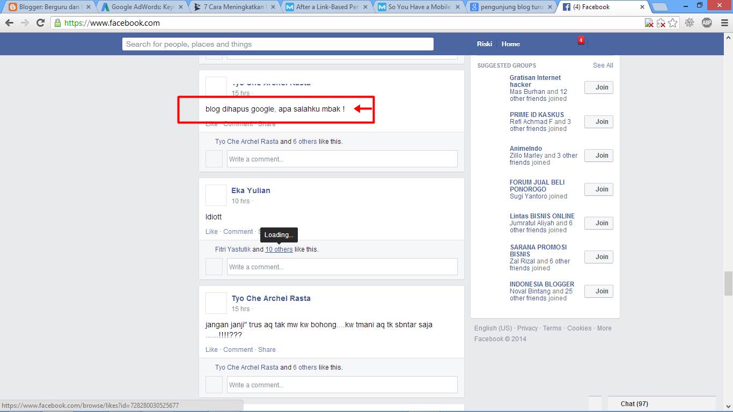This screenshot has width=733, height=412.
Task: Click the 10 hrs timestamp on Eka's post
Action: point(240,201)
